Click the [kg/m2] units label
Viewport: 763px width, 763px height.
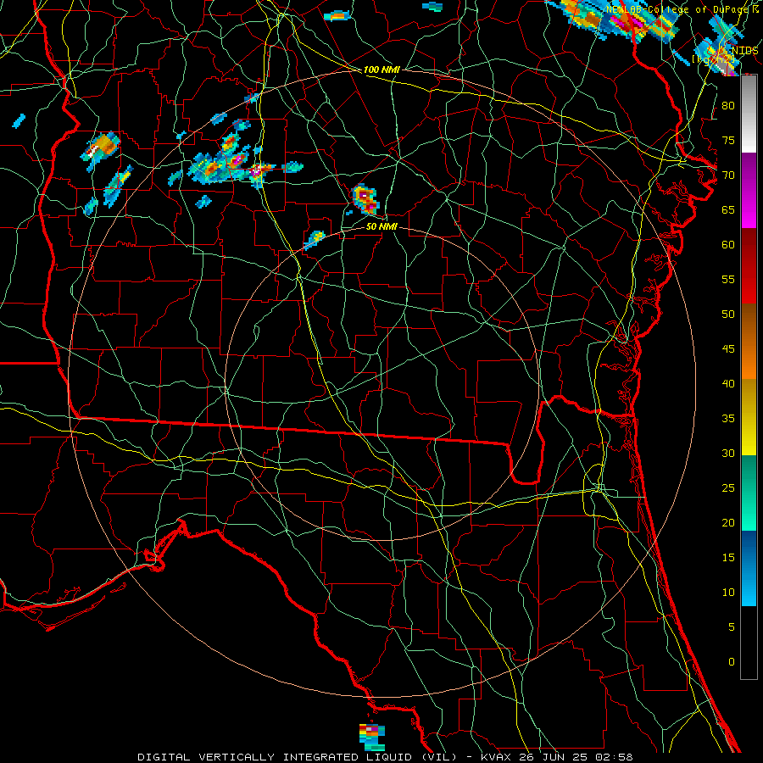click(713, 58)
